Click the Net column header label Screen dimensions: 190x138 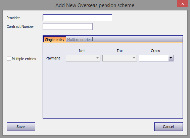coord(82,51)
